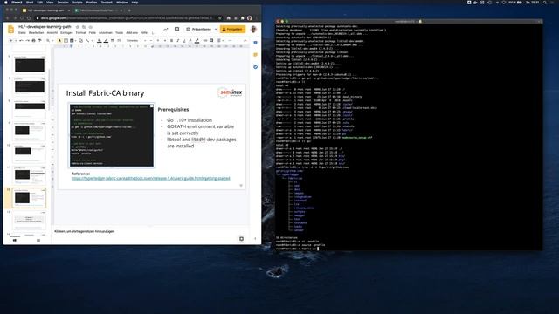
Task: Select the shape tool icon
Action: click(80, 41)
